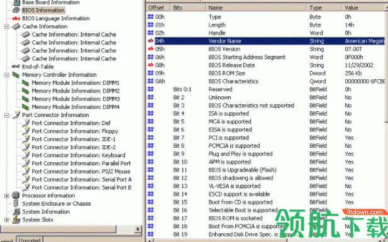Viewport: 388px width, 242px height.
Task: Click the binary icon on offset 0Ah row
Action: click(150, 81)
